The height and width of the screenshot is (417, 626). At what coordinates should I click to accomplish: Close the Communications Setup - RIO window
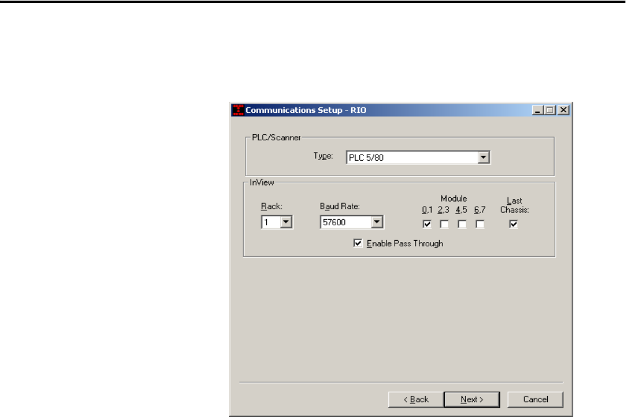(563, 110)
